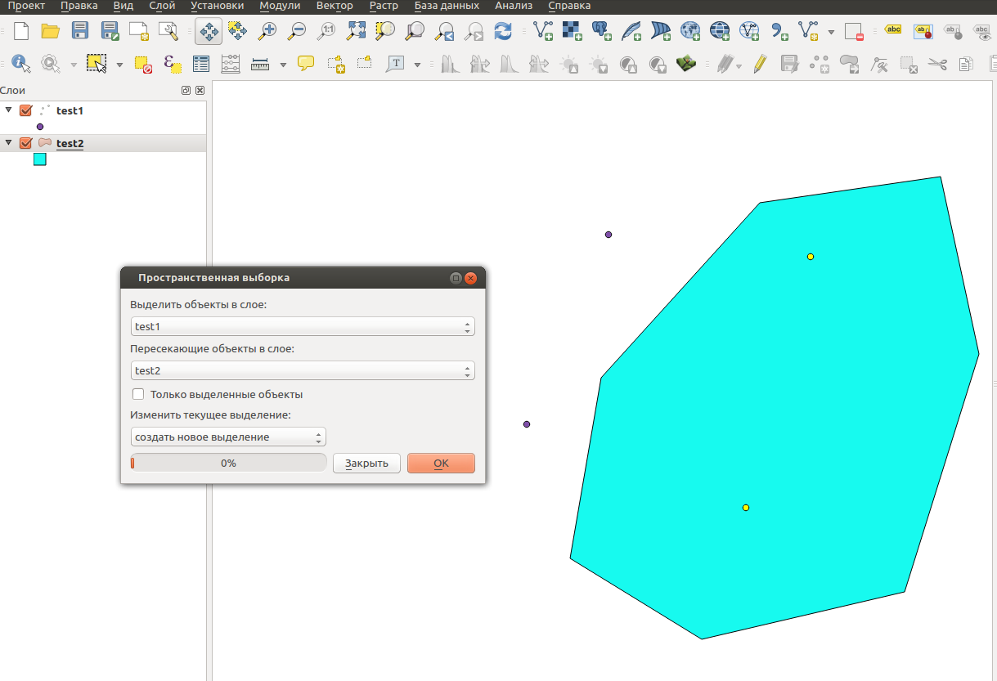
Task: Click the scissors Cut features icon
Action: click(x=938, y=64)
